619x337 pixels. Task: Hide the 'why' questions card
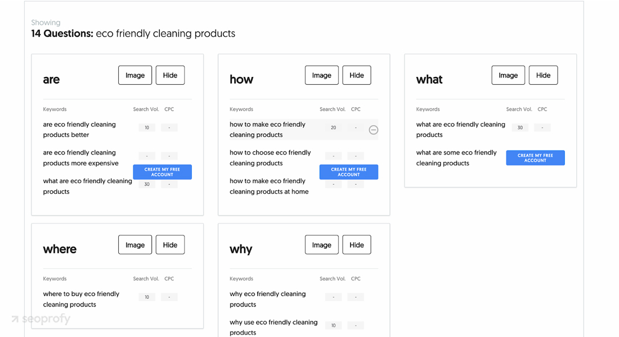[x=356, y=245]
